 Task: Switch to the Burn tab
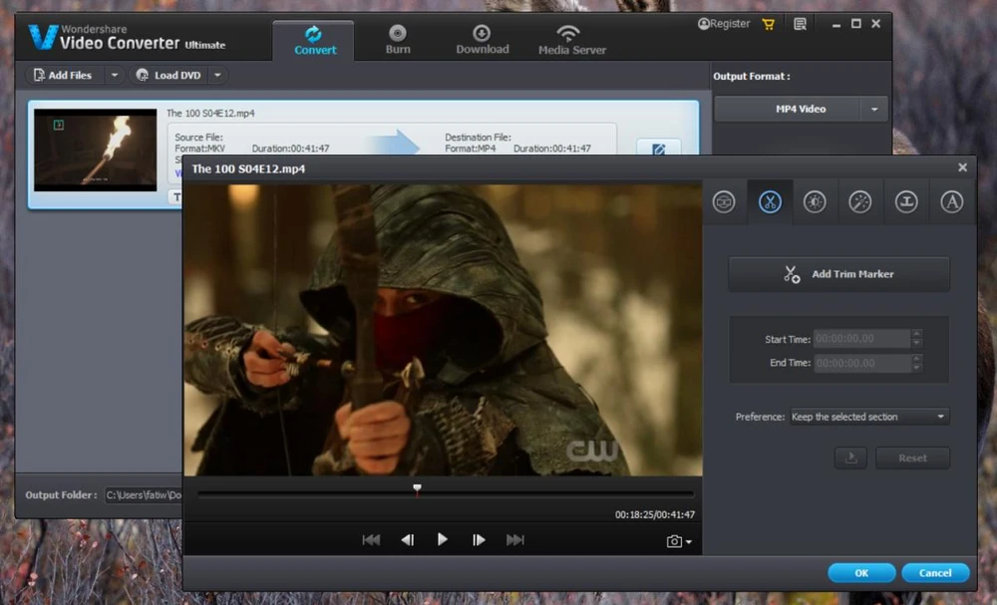398,40
